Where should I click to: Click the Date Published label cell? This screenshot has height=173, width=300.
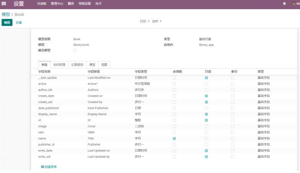click(x=98, y=108)
